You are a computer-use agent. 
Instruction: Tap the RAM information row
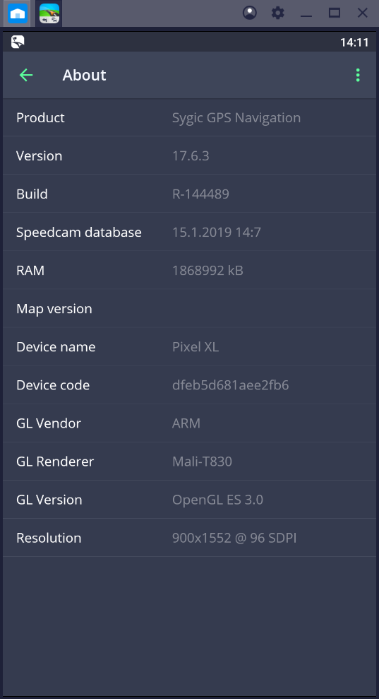pyautogui.click(x=190, y=270)
